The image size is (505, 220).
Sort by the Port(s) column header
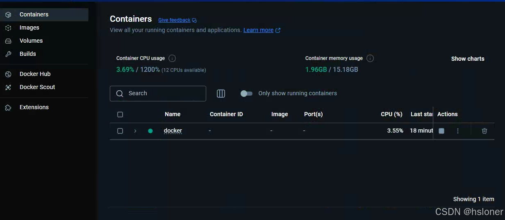coord(314,114)
